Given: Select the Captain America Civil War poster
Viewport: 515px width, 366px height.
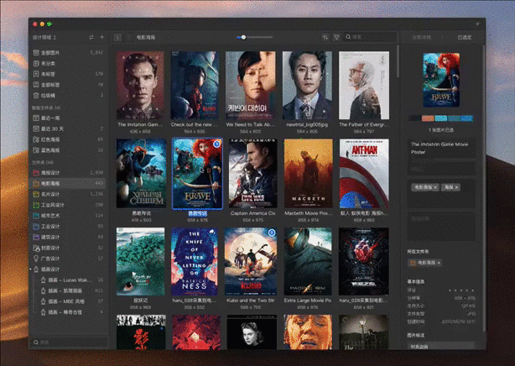Looking at the screenshot, I should 253,174.
